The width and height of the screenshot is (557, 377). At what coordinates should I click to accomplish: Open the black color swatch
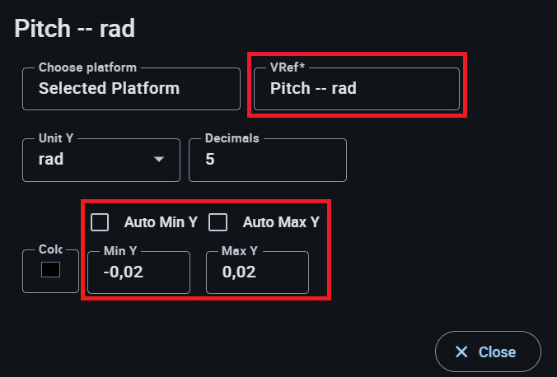click(x=50, y=270)
